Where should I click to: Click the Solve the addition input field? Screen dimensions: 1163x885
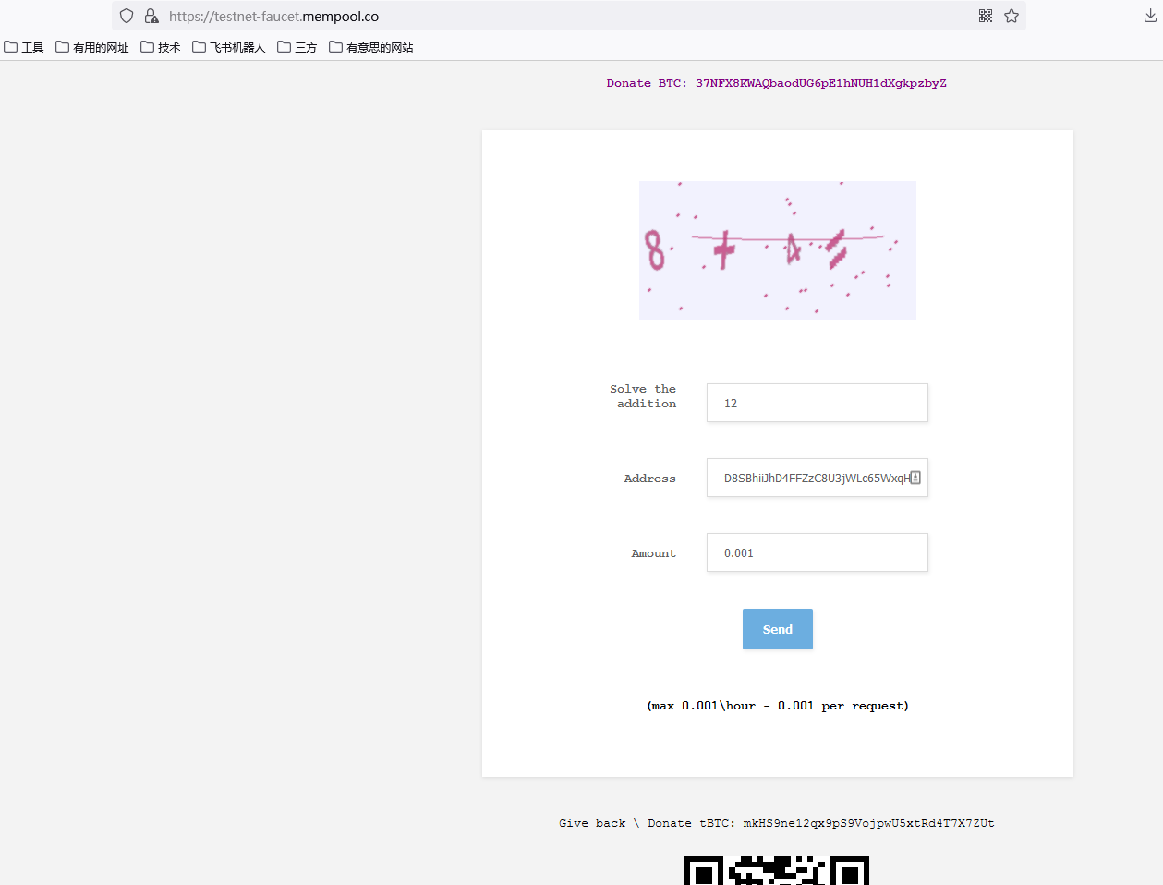(818, 403)
